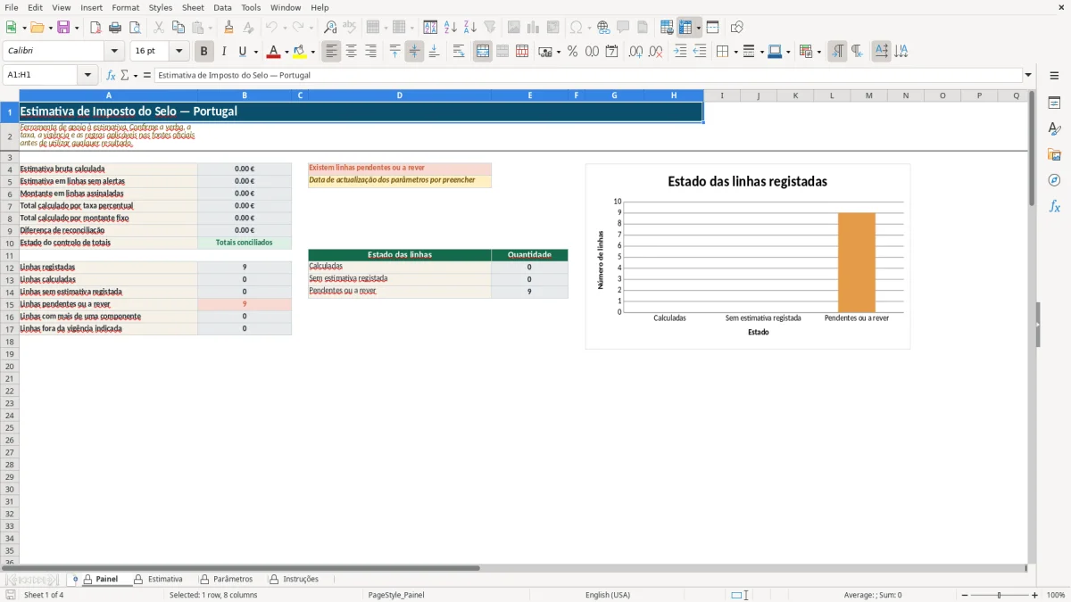The height and width of the screenshot is (602, 1071).
Task: Click the orange Pendentes ou a rever bar
Action: point(857,262)
